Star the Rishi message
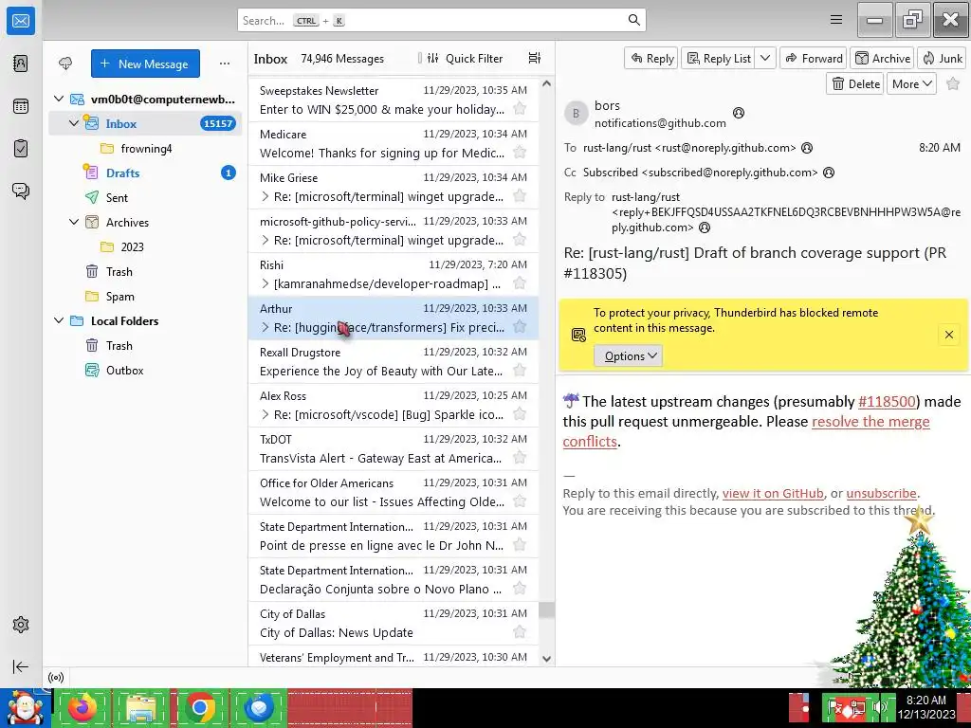 [520, 283]
